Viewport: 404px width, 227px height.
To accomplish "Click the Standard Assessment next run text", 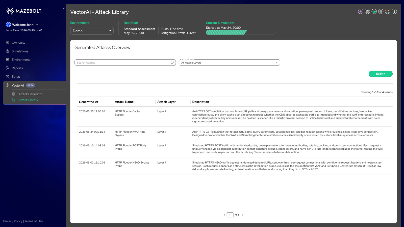I will [x=139, y=29].
